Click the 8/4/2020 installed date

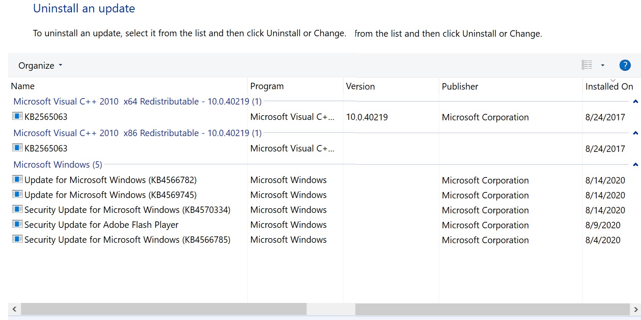pyautogui.click(x=603, y=240)
